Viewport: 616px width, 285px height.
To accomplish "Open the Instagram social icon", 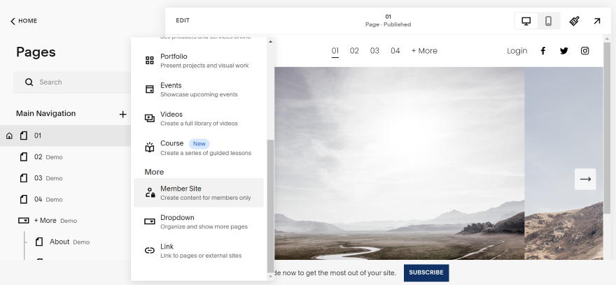I will tap(585, 50).
